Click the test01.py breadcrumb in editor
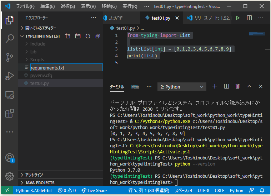 tap(125, 28)
